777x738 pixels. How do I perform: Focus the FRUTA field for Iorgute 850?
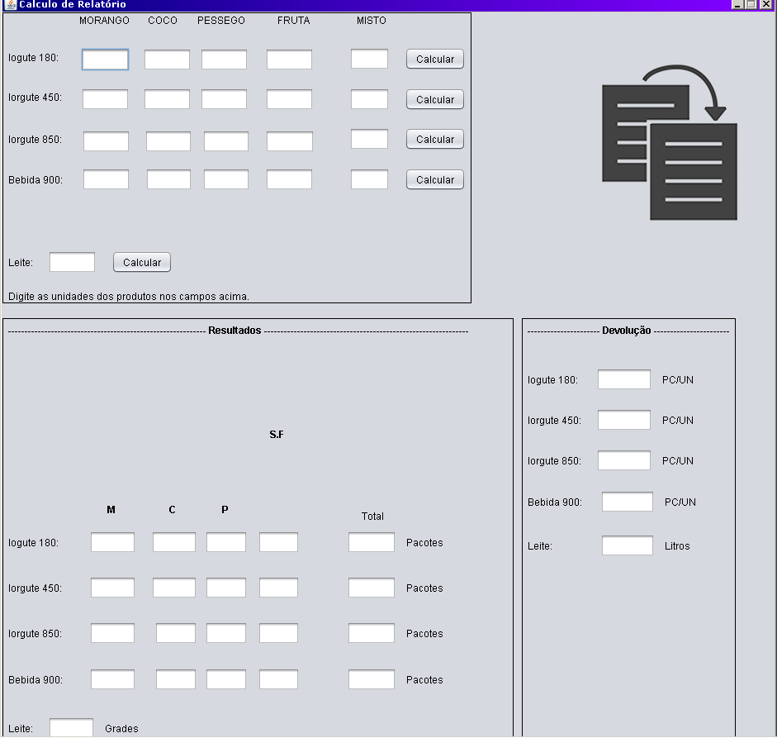tap(290, 141)
